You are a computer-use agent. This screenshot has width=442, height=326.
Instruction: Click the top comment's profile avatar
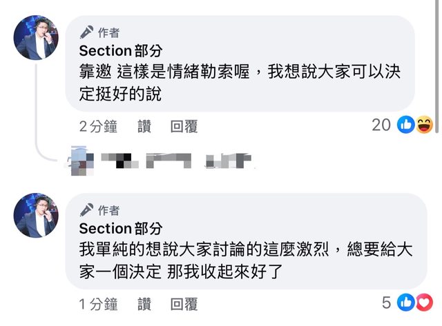36,38
